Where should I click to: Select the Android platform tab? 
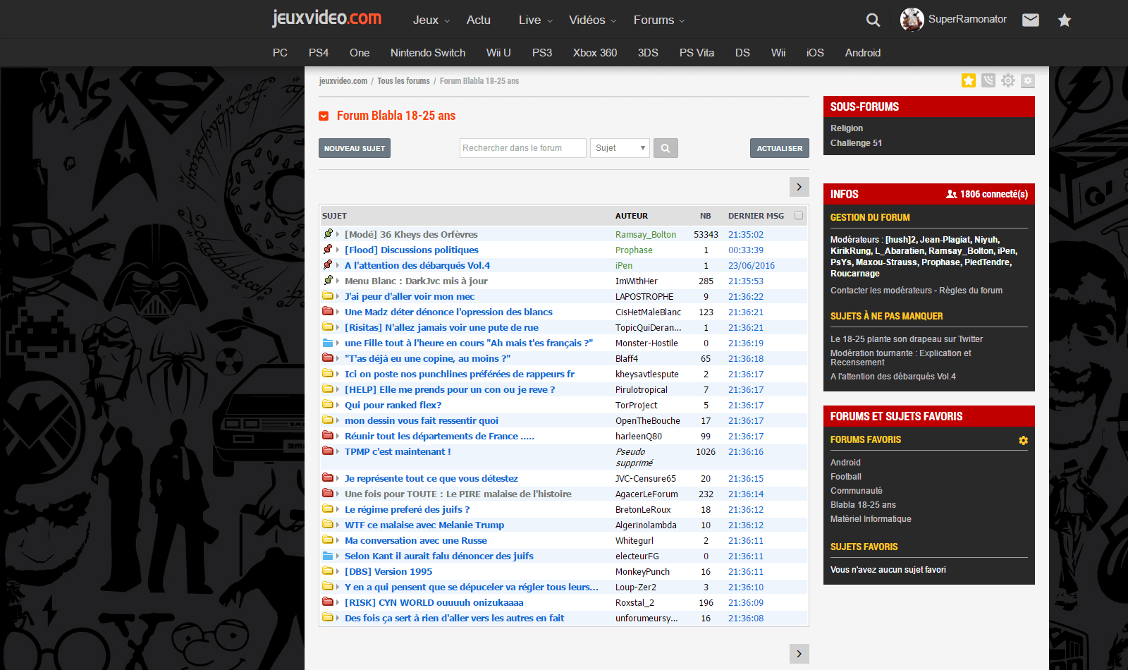[863, 53]
